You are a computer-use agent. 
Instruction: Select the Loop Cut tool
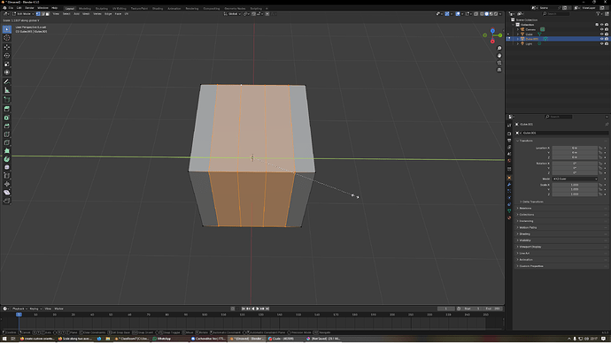(6, 134)
